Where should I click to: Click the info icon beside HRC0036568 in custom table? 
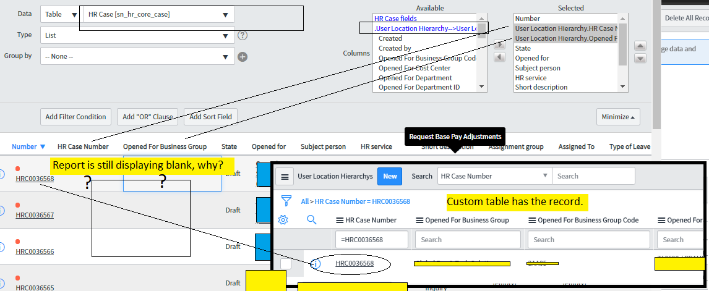[x=316, y=263]
